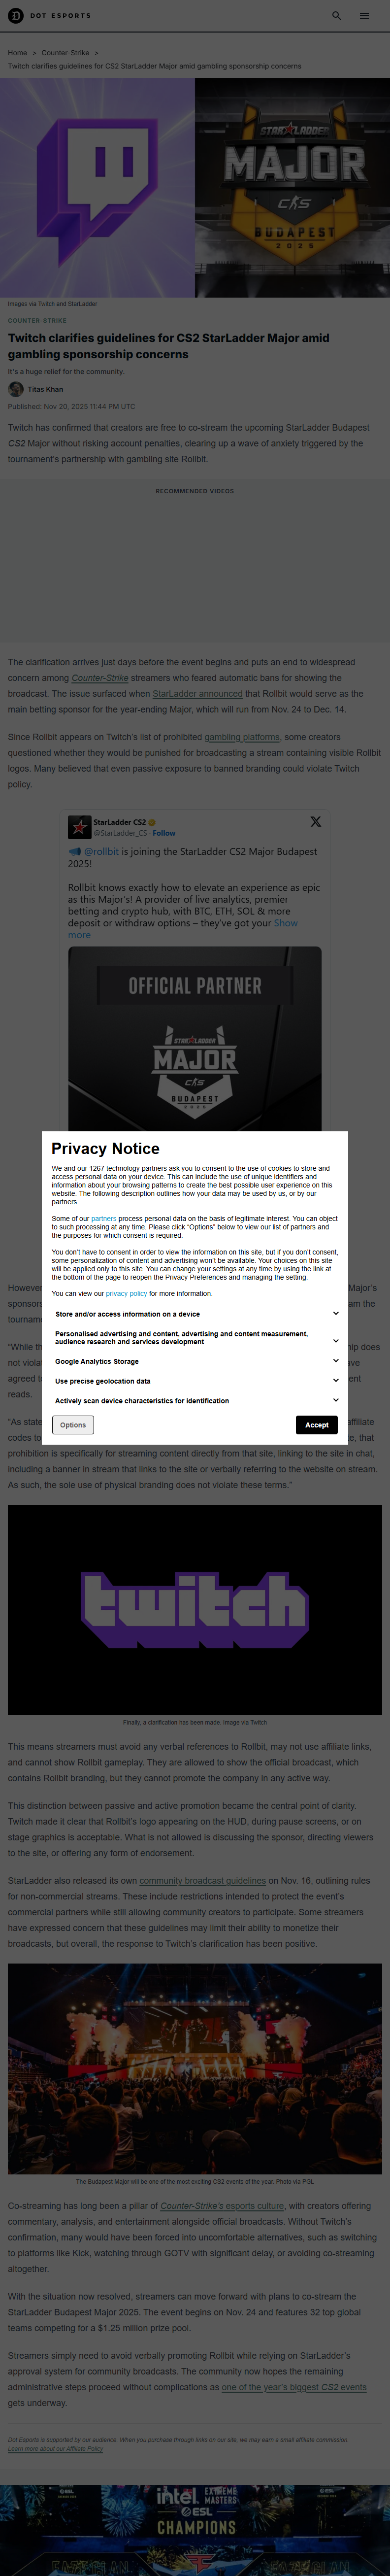Open privacy Options button

click(x=73, y=1425)
